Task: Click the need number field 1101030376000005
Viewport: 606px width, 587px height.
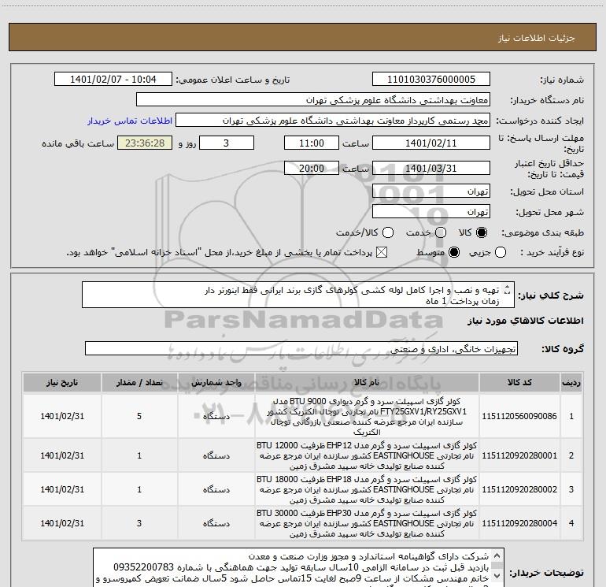Action: (x=431, y=80)
